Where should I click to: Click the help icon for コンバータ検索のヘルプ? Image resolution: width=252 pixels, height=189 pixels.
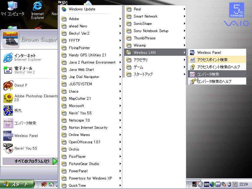[192, 82]
